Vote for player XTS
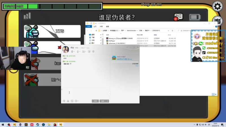Image resolution: width=226 pixels, height=127 pixels. pos(52,31)
